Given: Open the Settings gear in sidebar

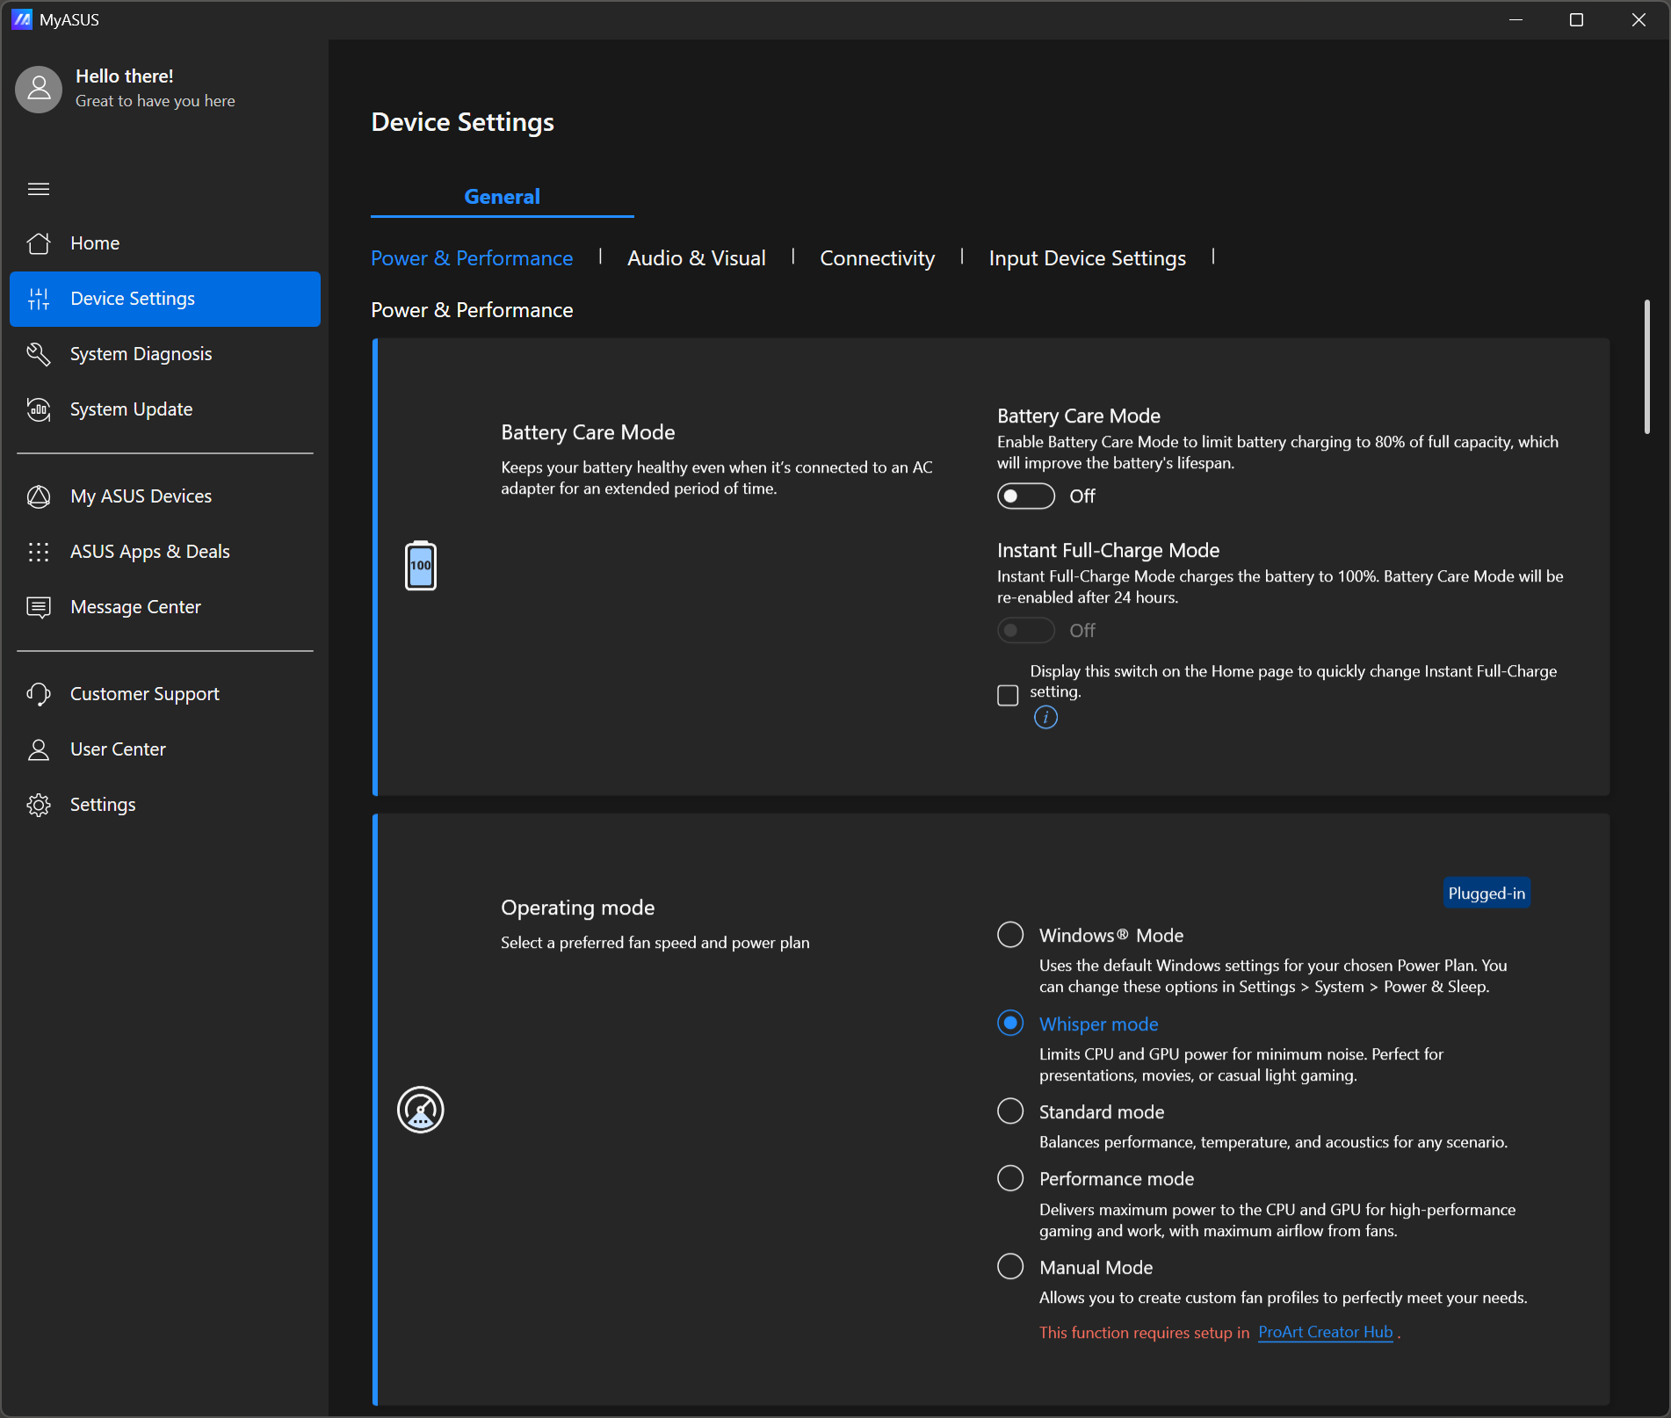Looking at the screenshot, I should [39, 805].
